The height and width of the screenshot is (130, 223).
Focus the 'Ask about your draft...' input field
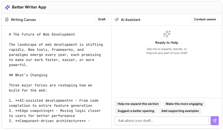coord(161,121)
